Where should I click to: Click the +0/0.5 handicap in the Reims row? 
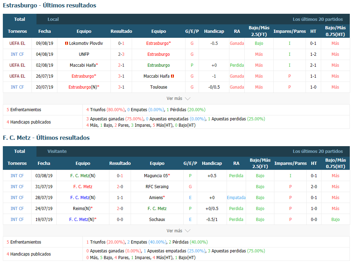pos(212,209)
